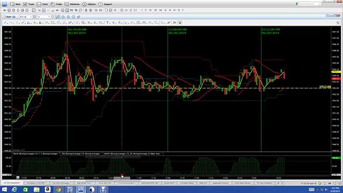Close the RSI indicator tab
343x193 pixels.
[102, 154]
